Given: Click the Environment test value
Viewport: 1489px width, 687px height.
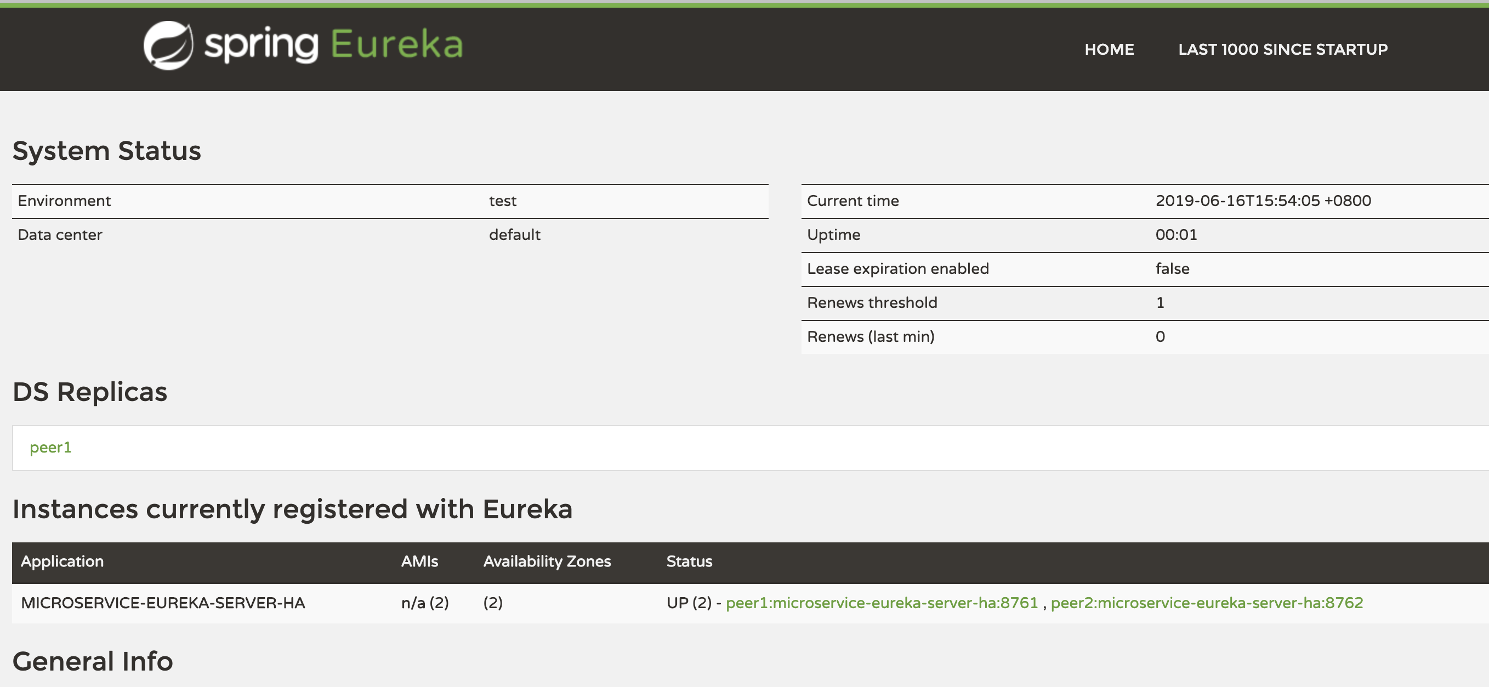Looking at the screenshot, I should (502, 201).
